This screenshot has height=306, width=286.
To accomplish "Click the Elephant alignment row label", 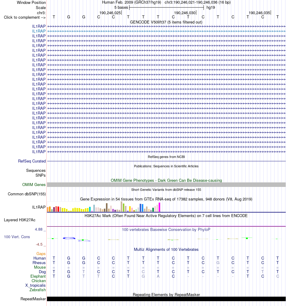I will [38, 276].
